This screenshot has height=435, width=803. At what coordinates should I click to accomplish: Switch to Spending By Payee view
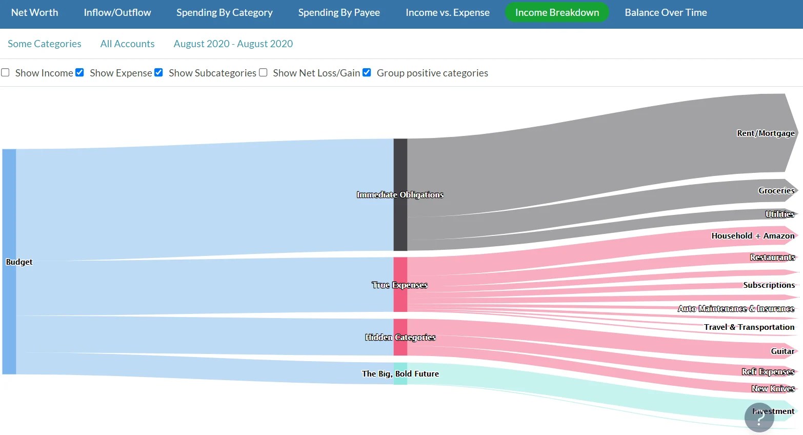(x=338, y=12)
